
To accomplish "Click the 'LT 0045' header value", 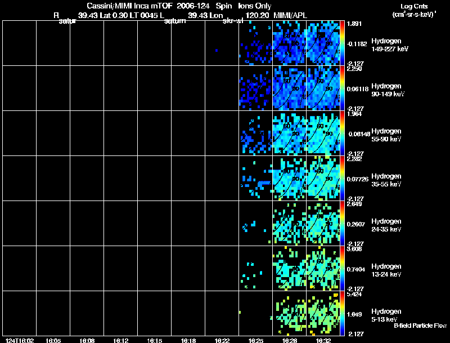I will coord(143,15).
